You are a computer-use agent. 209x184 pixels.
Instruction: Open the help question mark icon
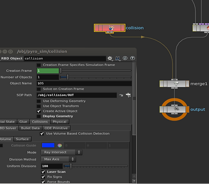[x=133, y=58]
